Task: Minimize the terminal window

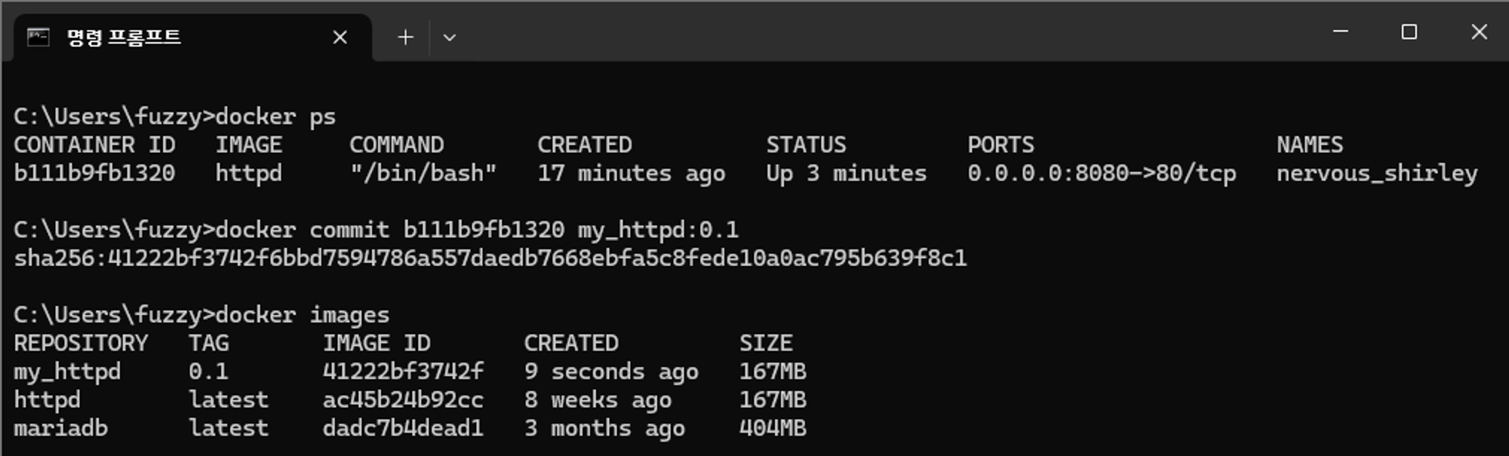Action: click(1341, 32)
